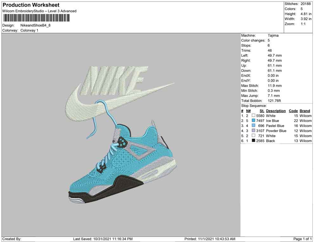314x242 pixels.
Task: Click the Wilcom EmbroideryStudio subtitle
Action: pos(39,11)
